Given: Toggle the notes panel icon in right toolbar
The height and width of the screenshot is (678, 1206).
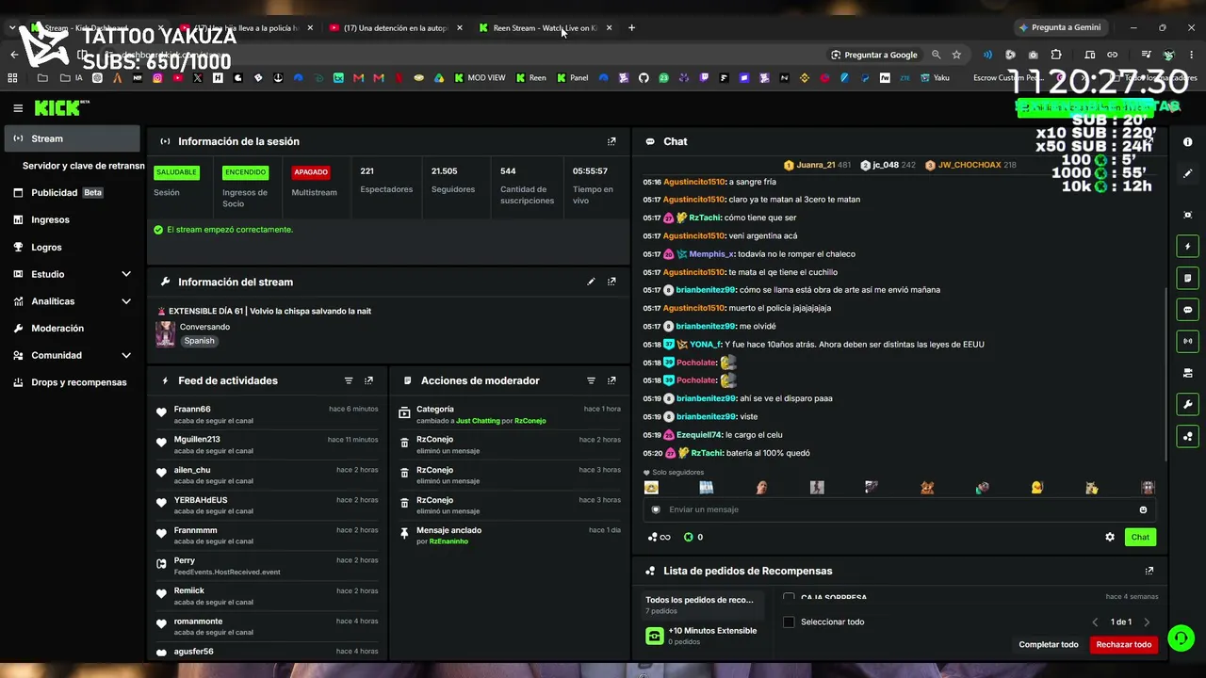Looking at the screenshot, I should coord(1187,279).
